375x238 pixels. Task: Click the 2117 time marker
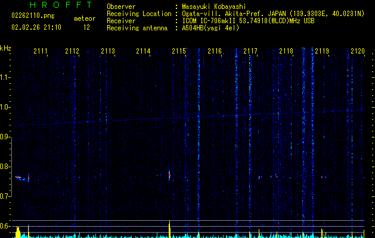pyautogui.click(x=250, y=51)
